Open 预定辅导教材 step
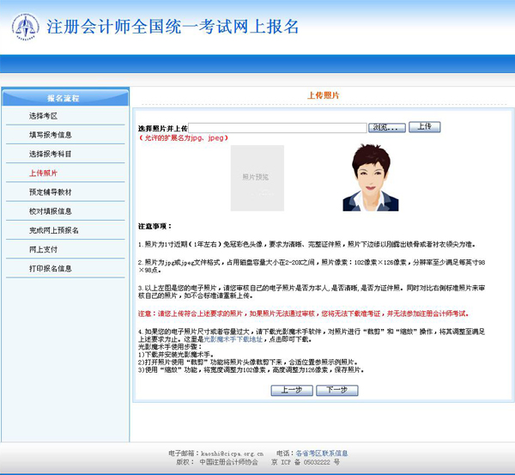Image resolution: width=515 pixels, height=475 pixels. (x=51, y=192)
